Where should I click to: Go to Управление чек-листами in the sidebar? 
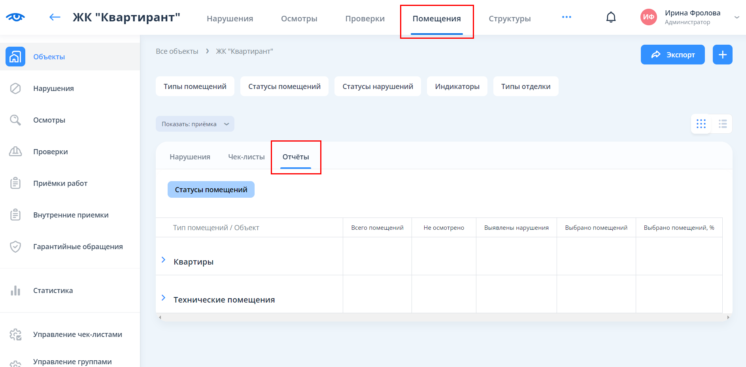point(77,335)
